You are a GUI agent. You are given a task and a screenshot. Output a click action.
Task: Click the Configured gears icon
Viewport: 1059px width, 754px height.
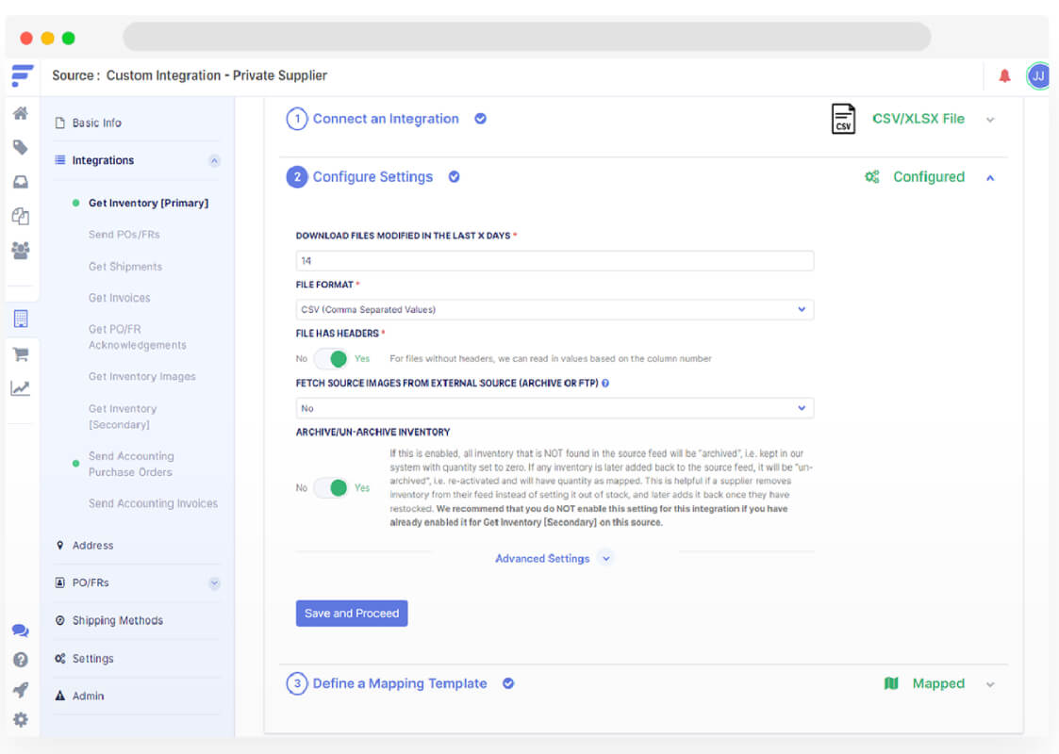click(x=872, y=177)
